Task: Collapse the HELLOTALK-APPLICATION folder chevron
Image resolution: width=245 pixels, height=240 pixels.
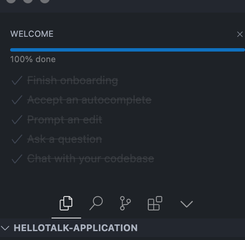Action: (x=5, y=228)
